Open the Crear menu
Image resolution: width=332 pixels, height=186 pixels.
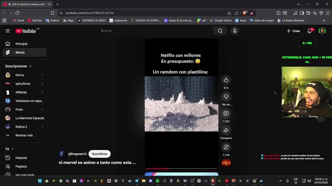tap(293, 31)
